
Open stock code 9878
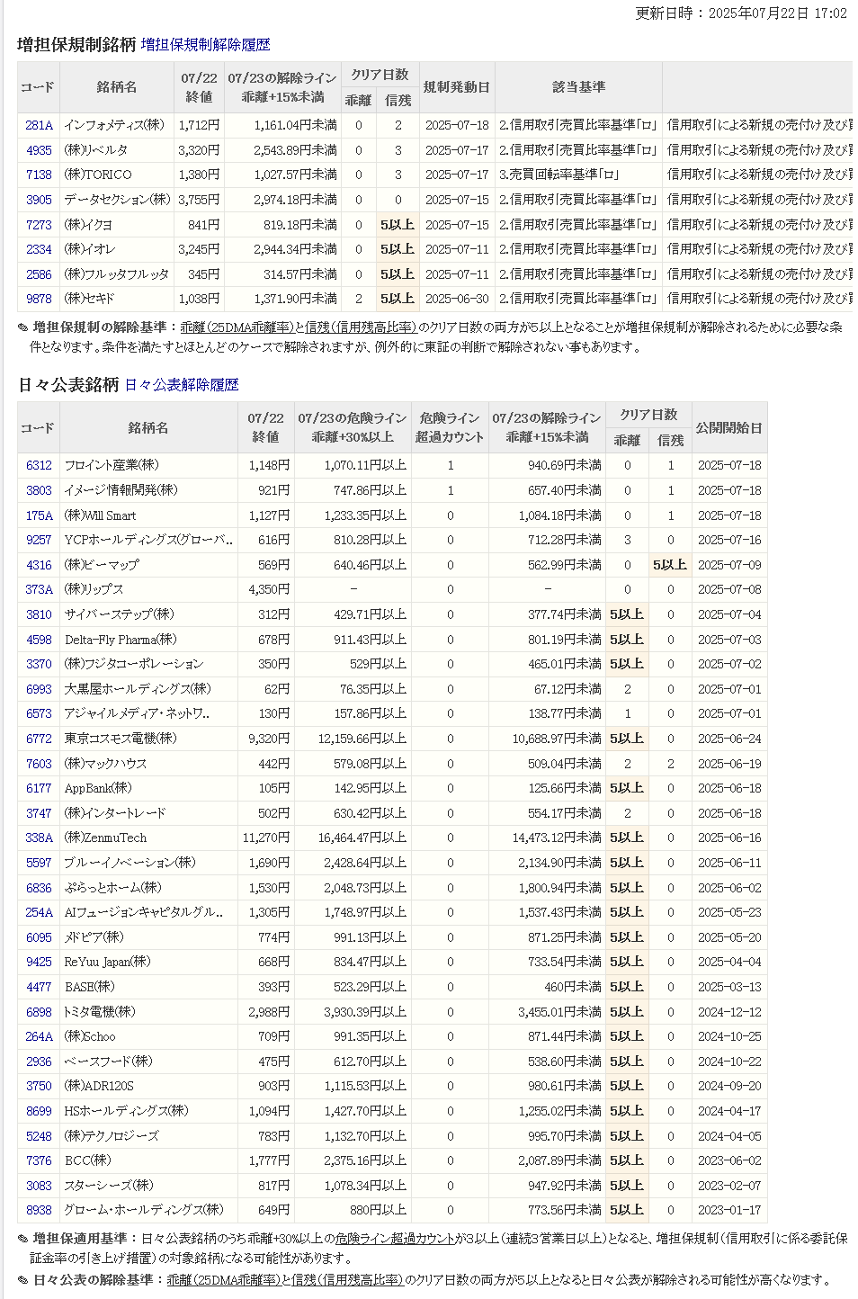39,299
